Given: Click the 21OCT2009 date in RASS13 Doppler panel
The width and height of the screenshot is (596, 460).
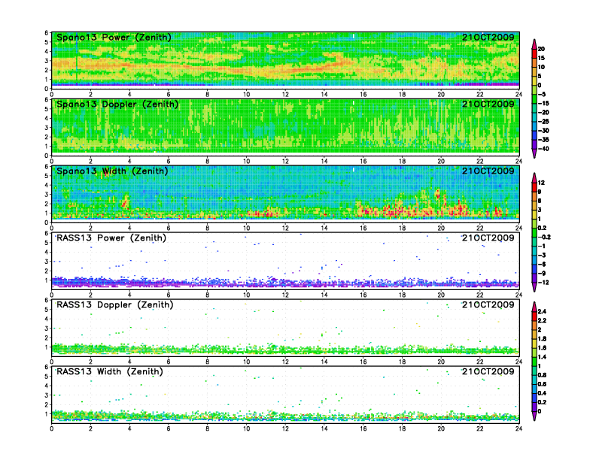Looking at the screenshot, I should [488, 304].
